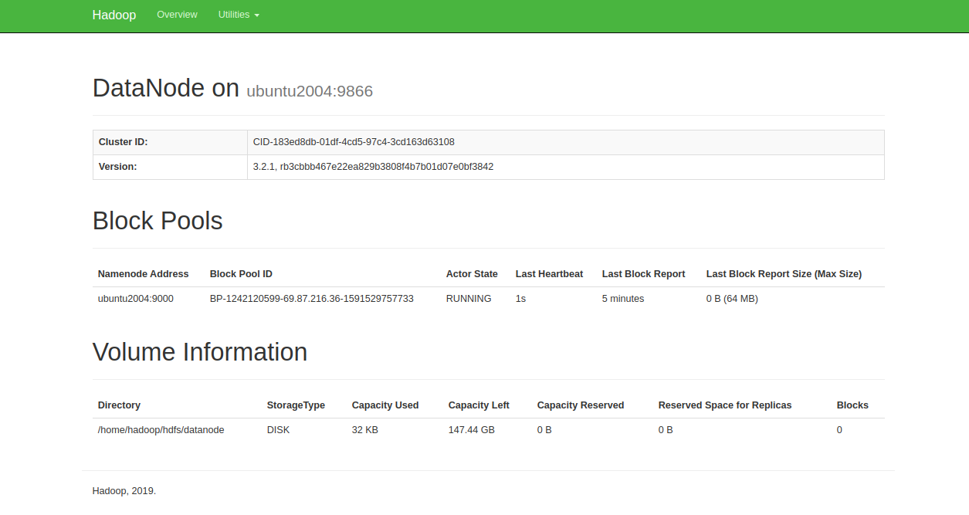Click the 0 B (64 MB) value
The height and width of the screenshot is (515, 969).
coord(732,299)
